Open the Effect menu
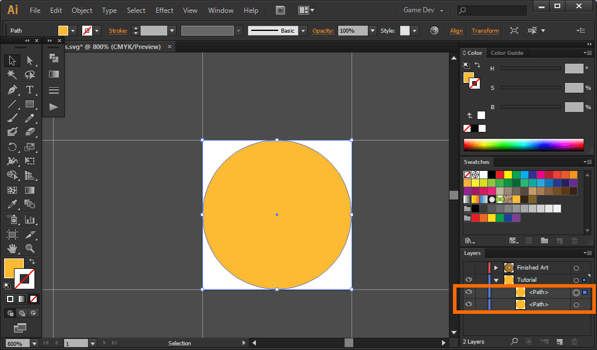Image resolution: width=597 pixels, height=350 pixels. coord(164,10)
